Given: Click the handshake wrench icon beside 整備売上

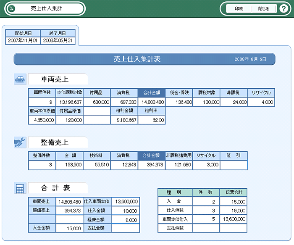Looking at the screenshot, I should click(x=20, y=142).
